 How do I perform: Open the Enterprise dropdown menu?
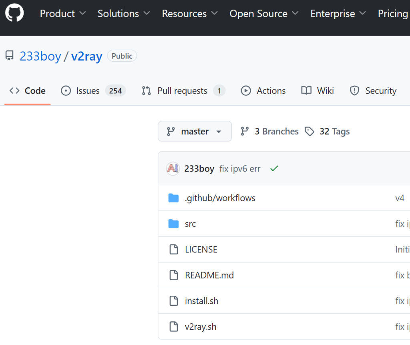point(338,14)
